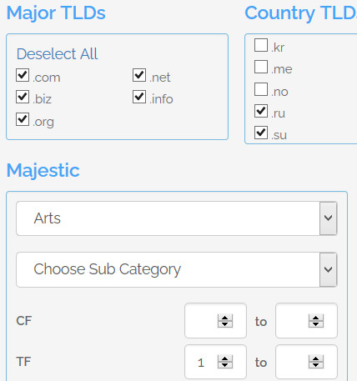Uncheck the .ru country TLD
Screen dimensions: 357x381
pos(261,111)
